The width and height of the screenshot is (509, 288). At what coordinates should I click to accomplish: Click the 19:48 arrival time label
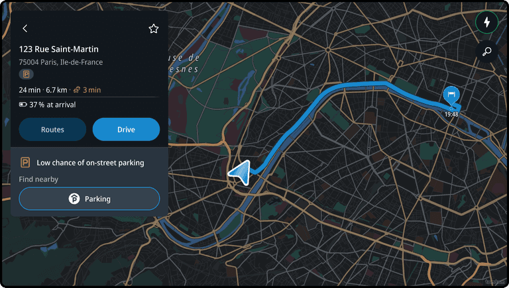click(451, 114)
